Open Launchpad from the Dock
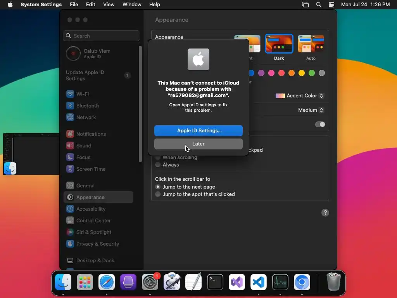Image resolution: width=397 pixels, height=298 pixels. pos(85,282)
